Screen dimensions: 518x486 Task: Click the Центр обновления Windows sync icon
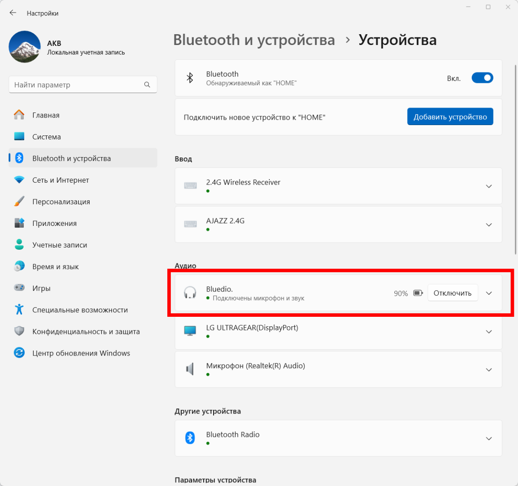19,352
